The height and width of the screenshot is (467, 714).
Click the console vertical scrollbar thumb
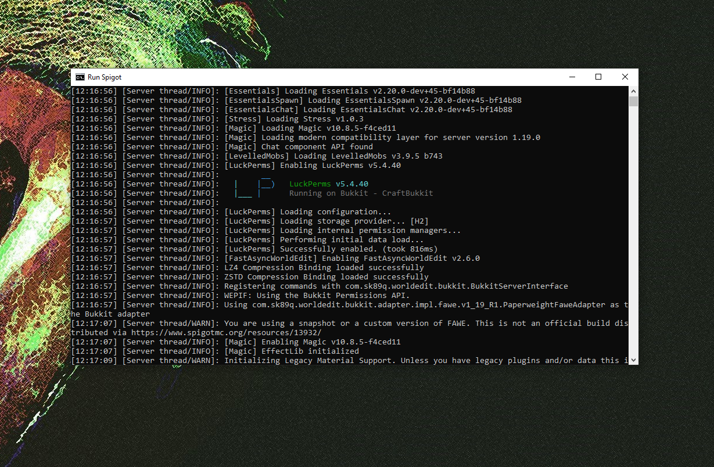coord(633,102)
